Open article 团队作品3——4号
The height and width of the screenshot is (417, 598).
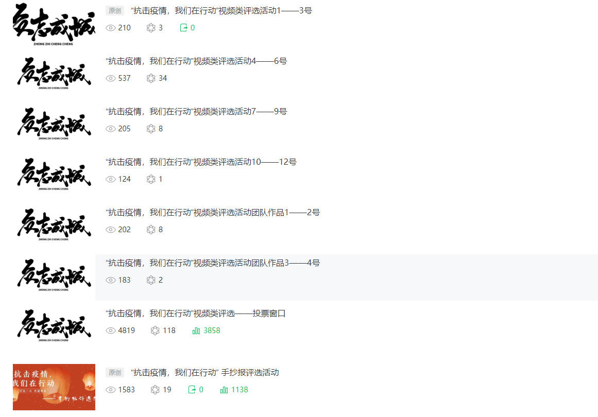(x=213, y=263)
